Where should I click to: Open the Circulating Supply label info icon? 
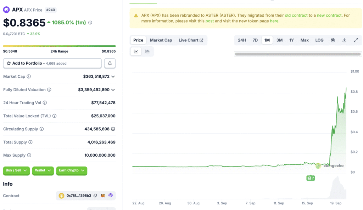click(x=42, y=129)
